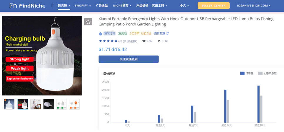Click the 增长速览 chart heading
This screenshot has width=284, height=132.
(109, 74)
